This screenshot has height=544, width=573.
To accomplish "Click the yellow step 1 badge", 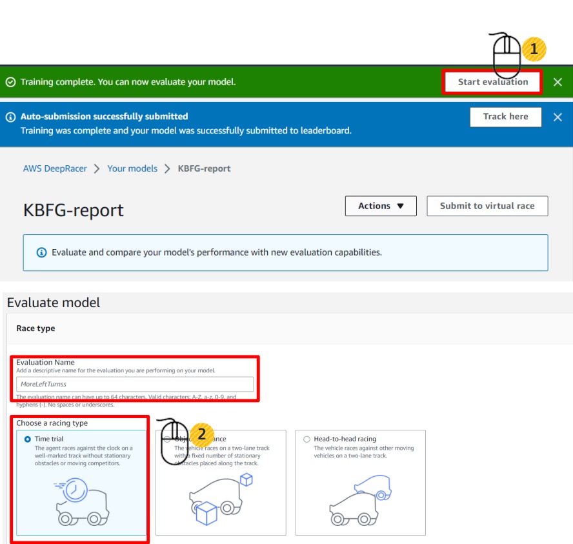I will 534,49.
